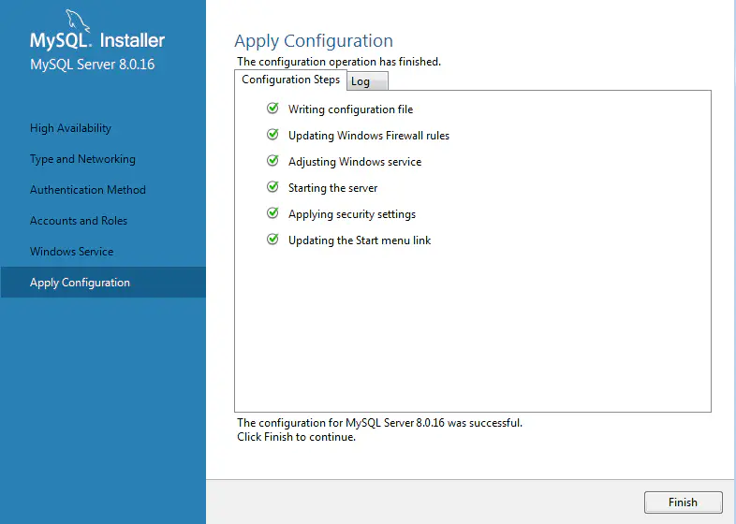Image resolution: width=736 pixels, height=524 pixels.
Task: Click 'The configuration operation has finished.' message
Action: click(339, 62)
